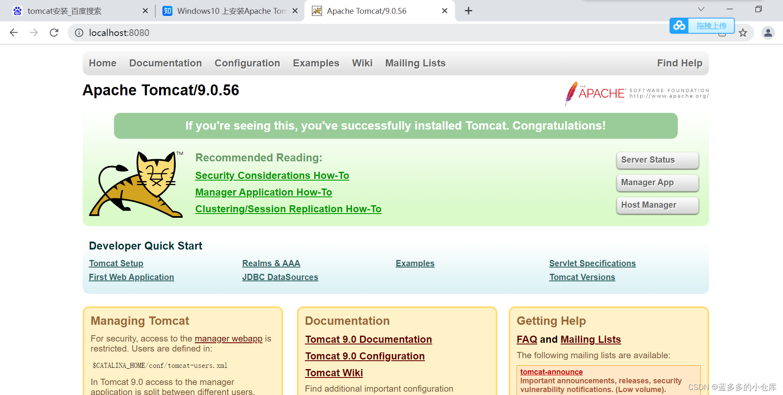Open Configuration in the navigation bar
Image resolution: width=783 pixels, height=395 pixels.
tap(247, 63)
